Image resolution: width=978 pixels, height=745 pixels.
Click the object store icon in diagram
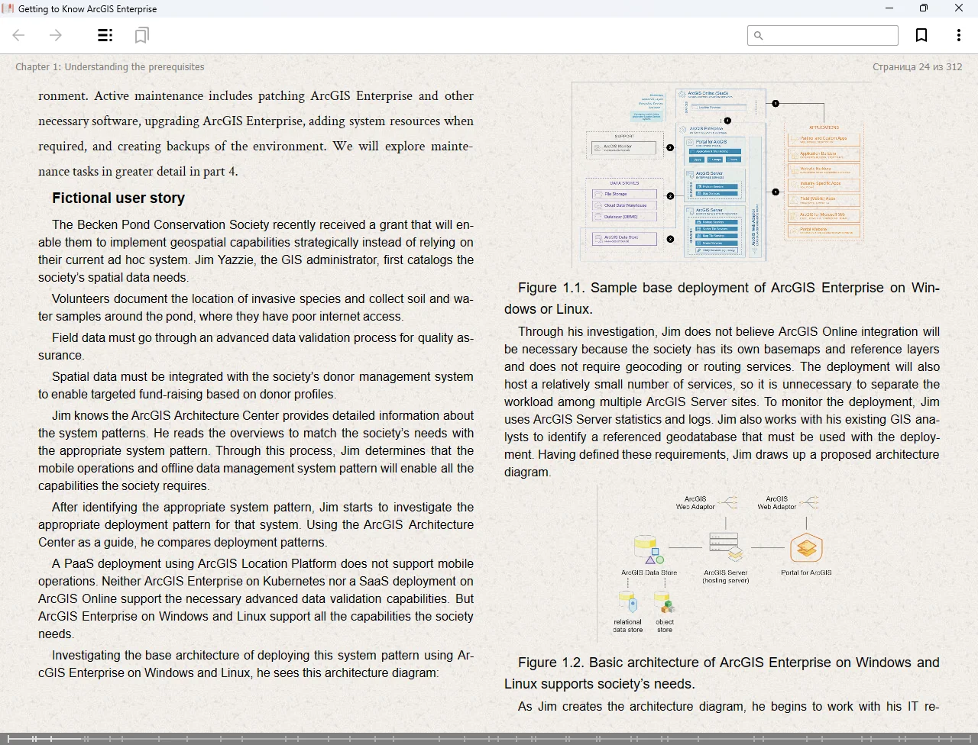click(x=665, y=605)
